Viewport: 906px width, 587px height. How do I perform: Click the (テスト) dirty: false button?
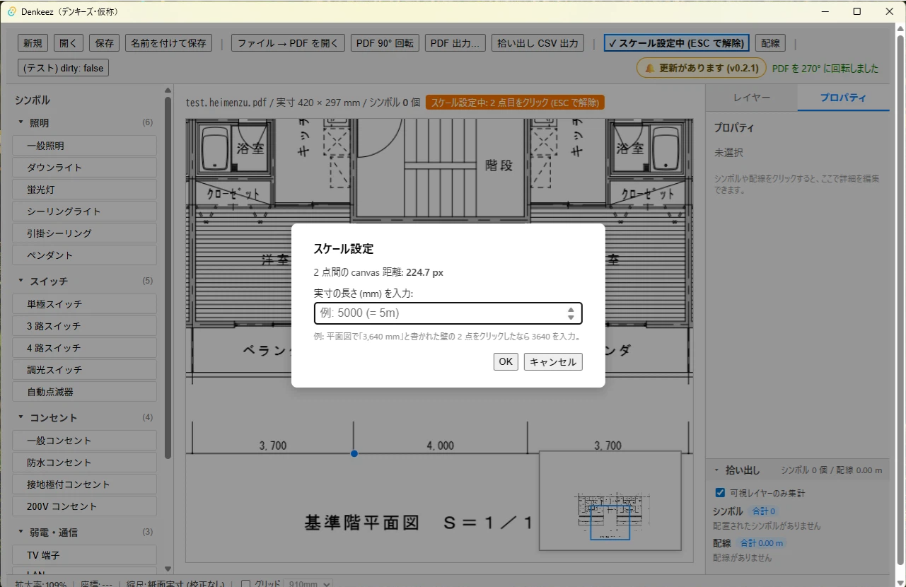click(64, 68)
